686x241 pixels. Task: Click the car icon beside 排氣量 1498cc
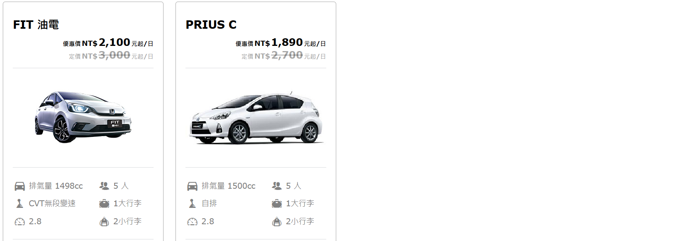[20, 186]
